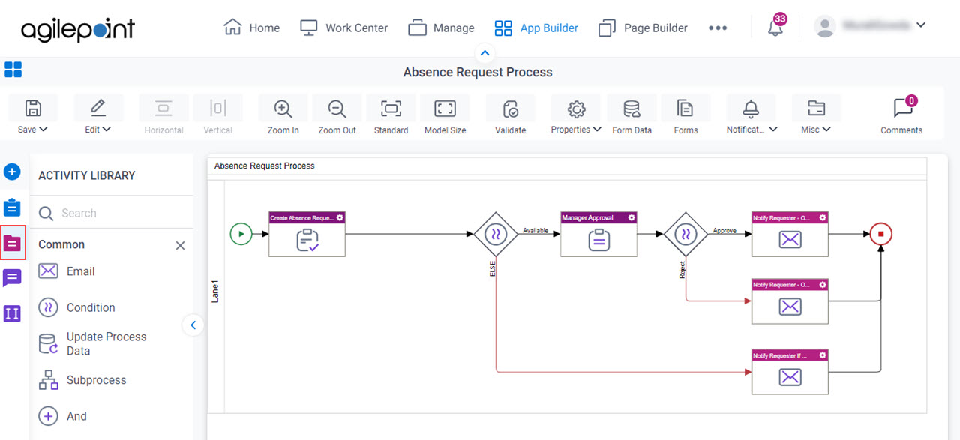Close the Common activity group
The width and height of the screenshot is (960, 440).
coord(180,245)
